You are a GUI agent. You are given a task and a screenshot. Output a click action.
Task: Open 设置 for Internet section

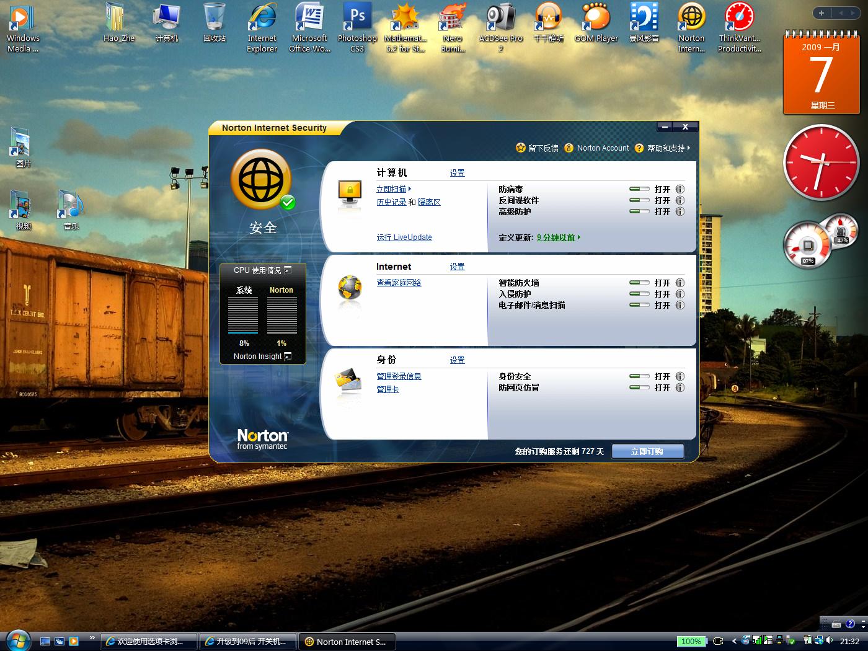(x=458, y=267)
